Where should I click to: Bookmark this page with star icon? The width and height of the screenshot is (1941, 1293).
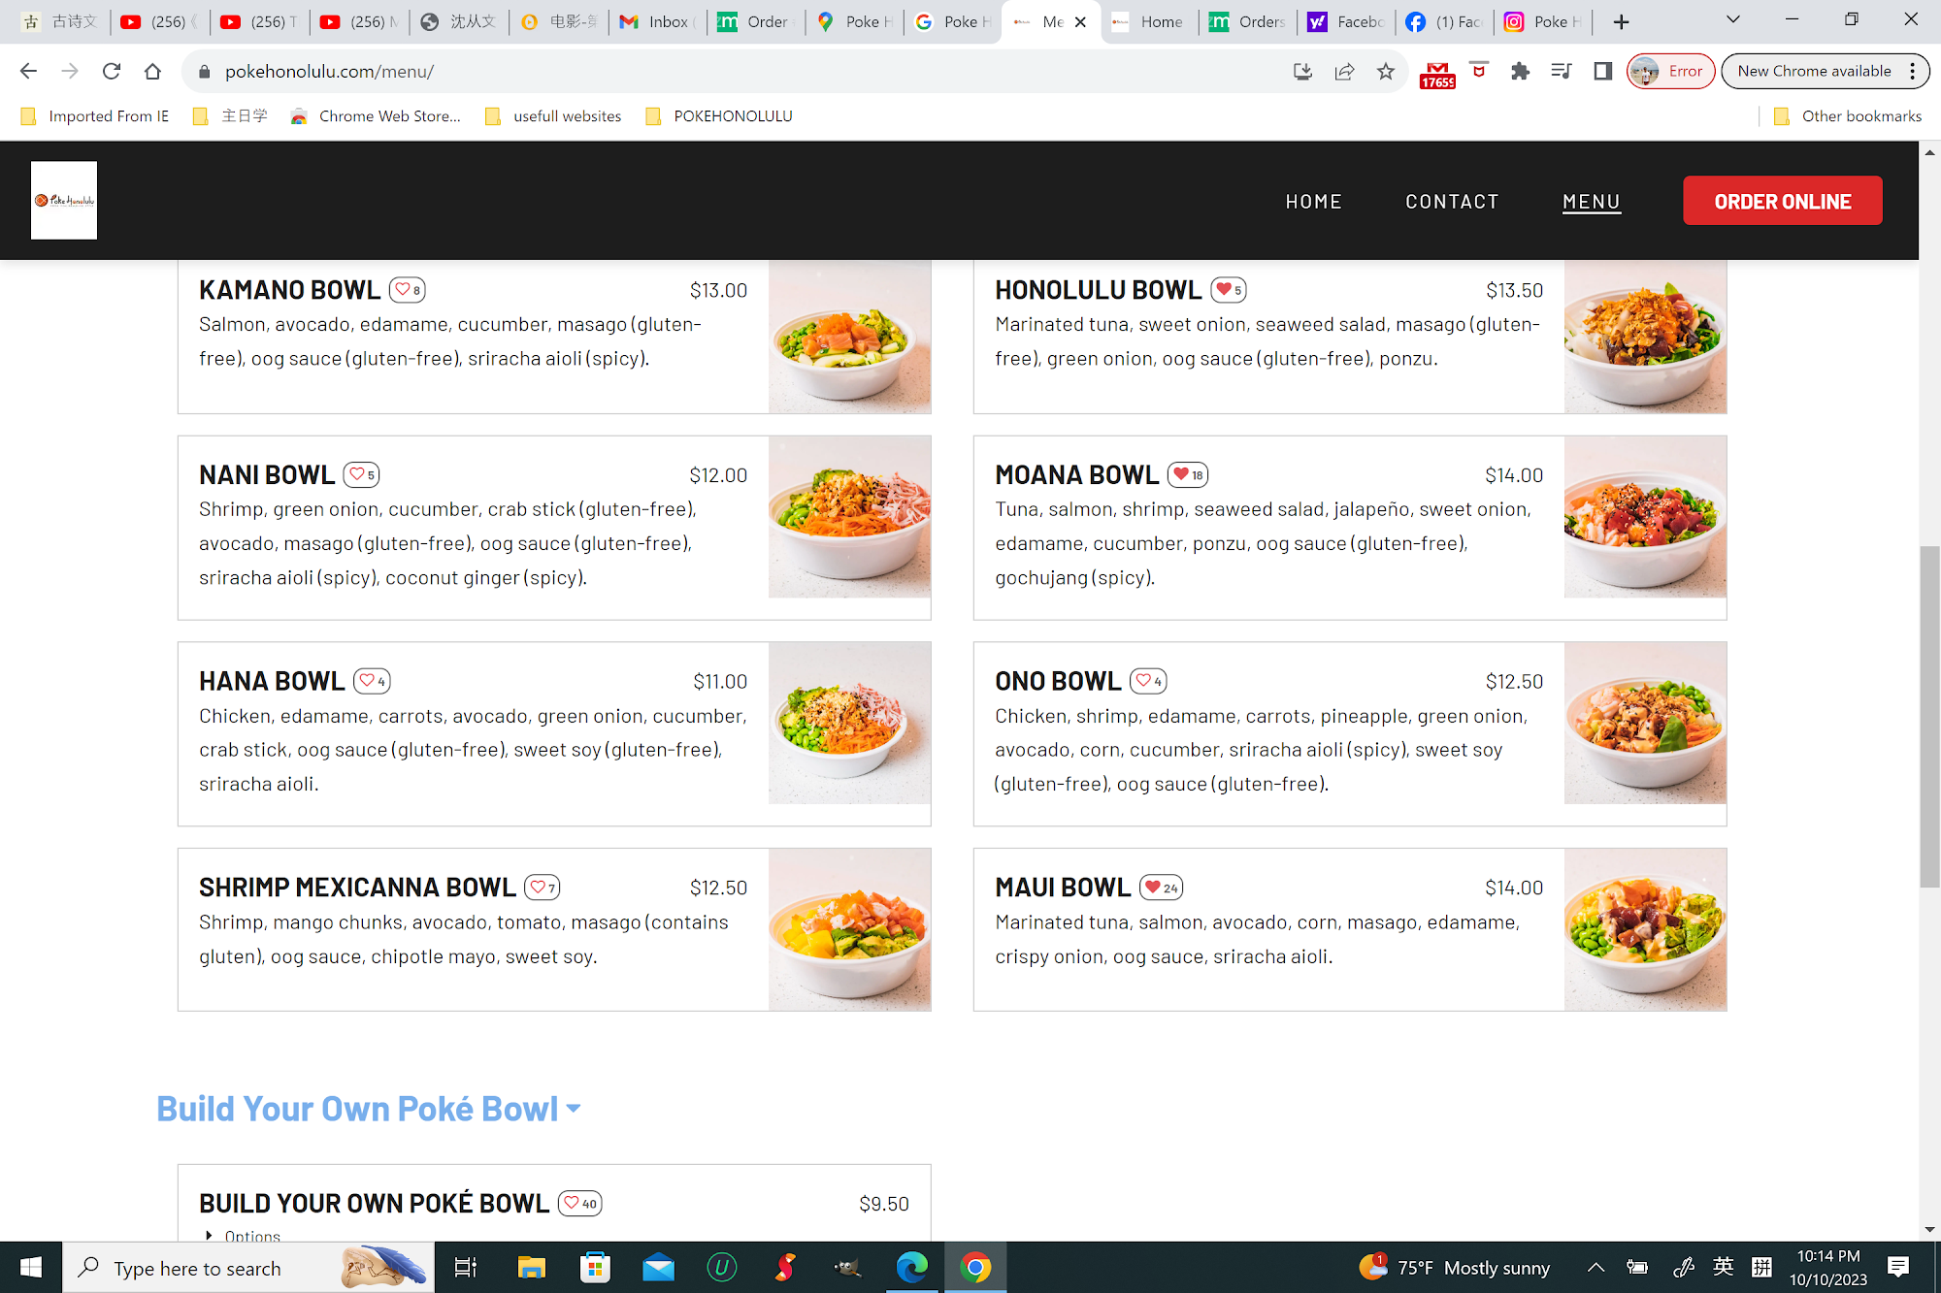[1385, 71]
